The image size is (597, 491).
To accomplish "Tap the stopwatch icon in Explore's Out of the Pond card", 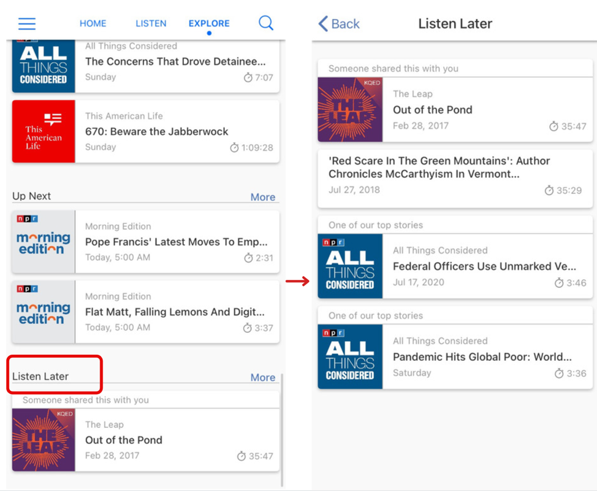I will [x=241, y=456].
